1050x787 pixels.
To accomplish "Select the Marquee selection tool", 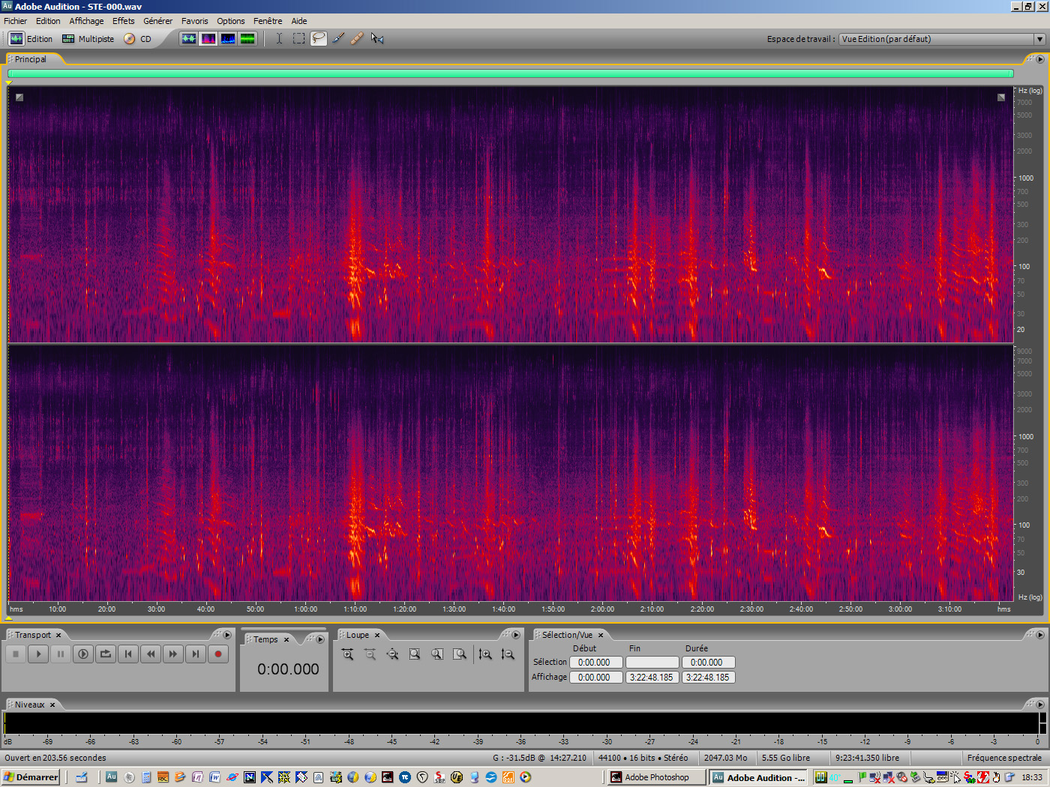I will tap(298, 38).
